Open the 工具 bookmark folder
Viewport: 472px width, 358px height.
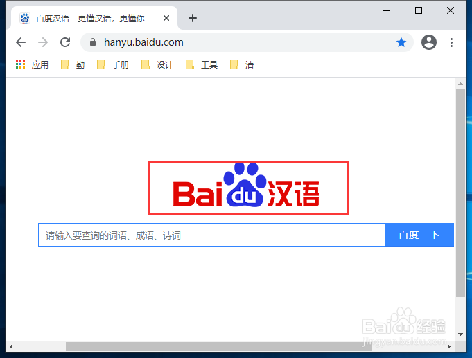[202, 64]
